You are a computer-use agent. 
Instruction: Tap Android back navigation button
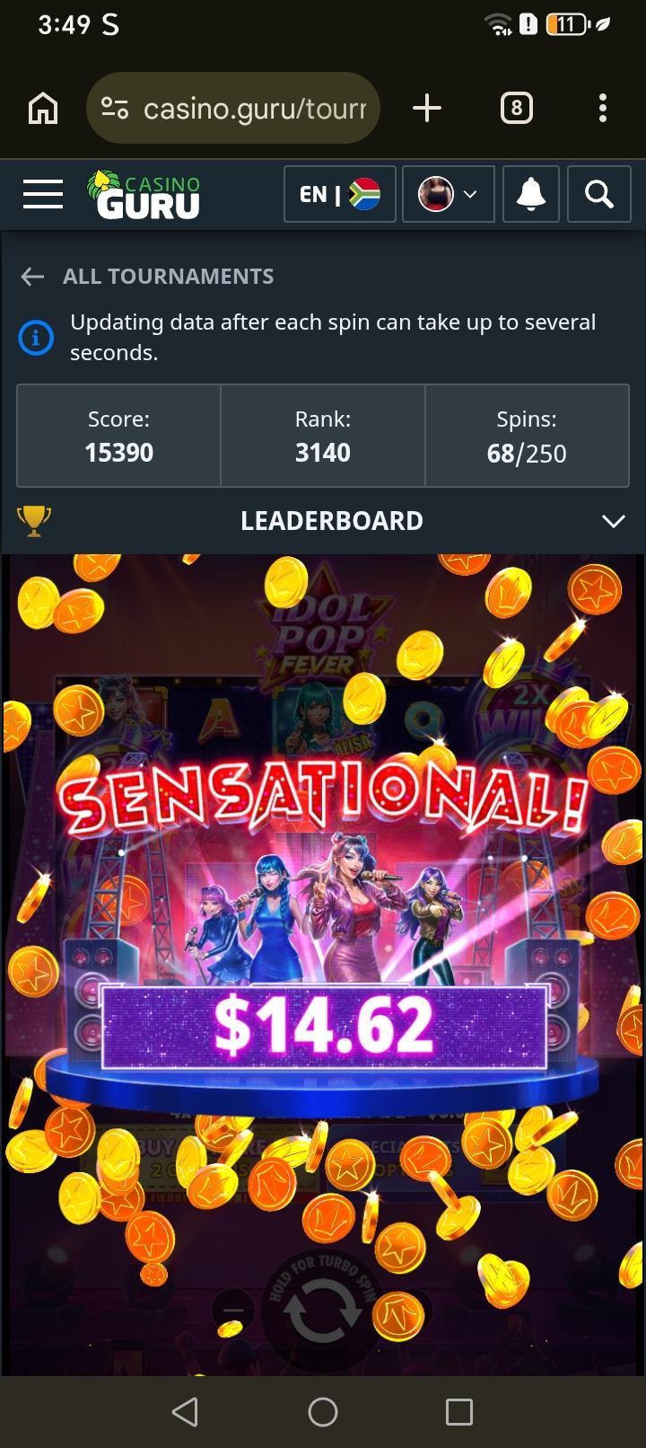185,1412
